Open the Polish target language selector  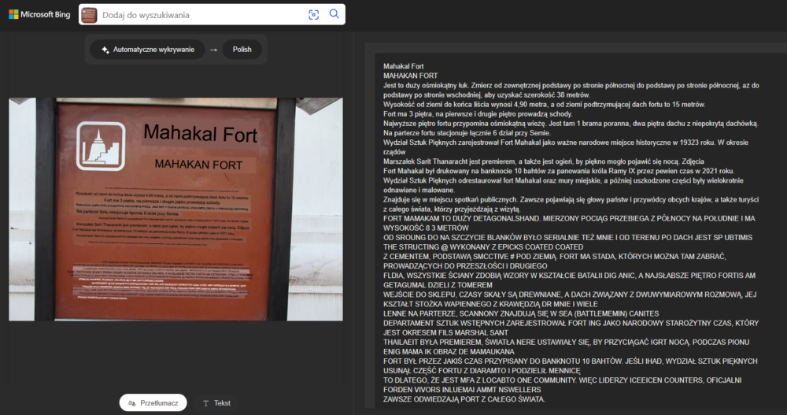click(x=242, y=50)
